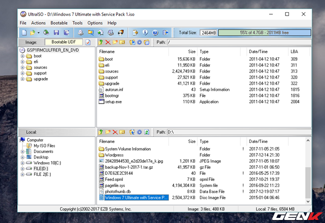Expand the FILE 2(E:) drive node
Viewport: 325px width, 223px height.
coord(22,174)
